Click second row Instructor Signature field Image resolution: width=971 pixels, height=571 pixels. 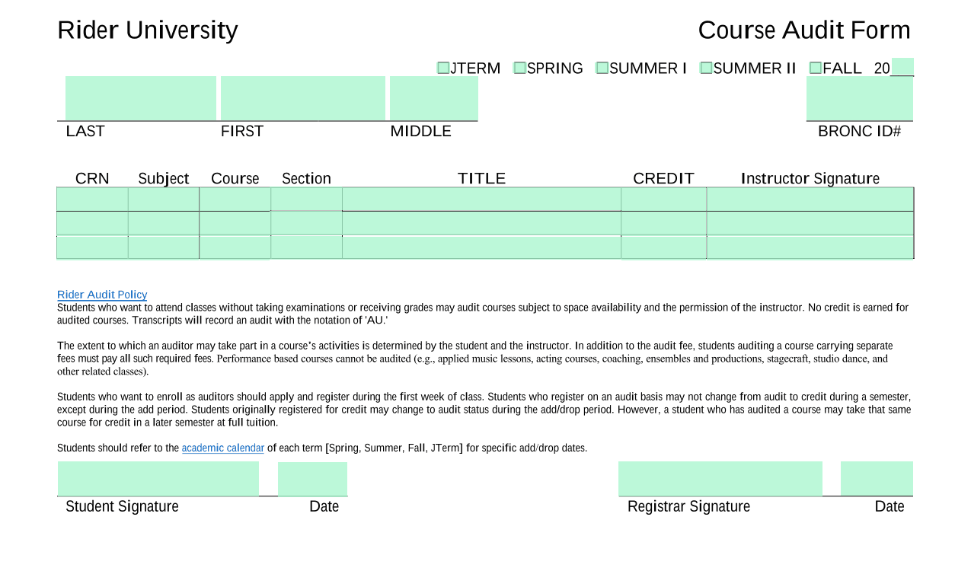click(x=810, y=223)
